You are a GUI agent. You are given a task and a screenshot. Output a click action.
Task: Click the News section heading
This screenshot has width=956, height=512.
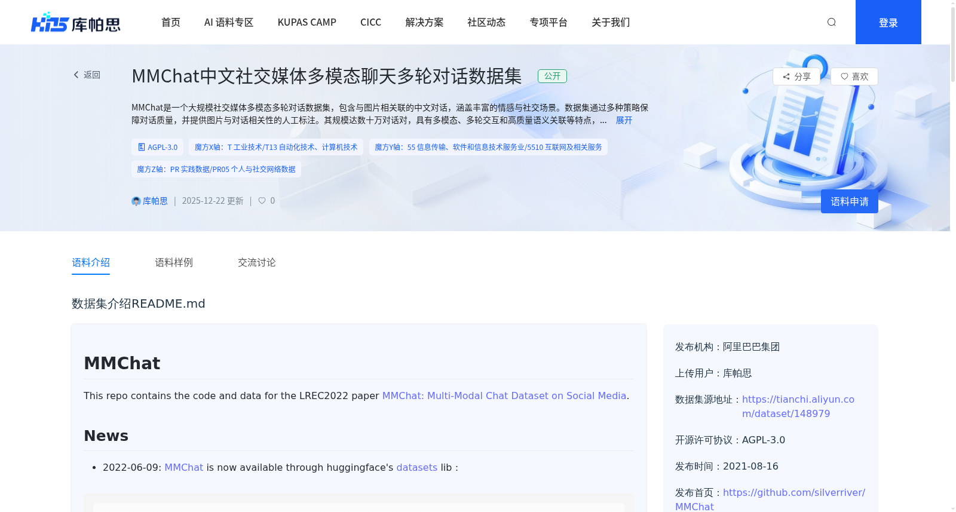(106, 436)
